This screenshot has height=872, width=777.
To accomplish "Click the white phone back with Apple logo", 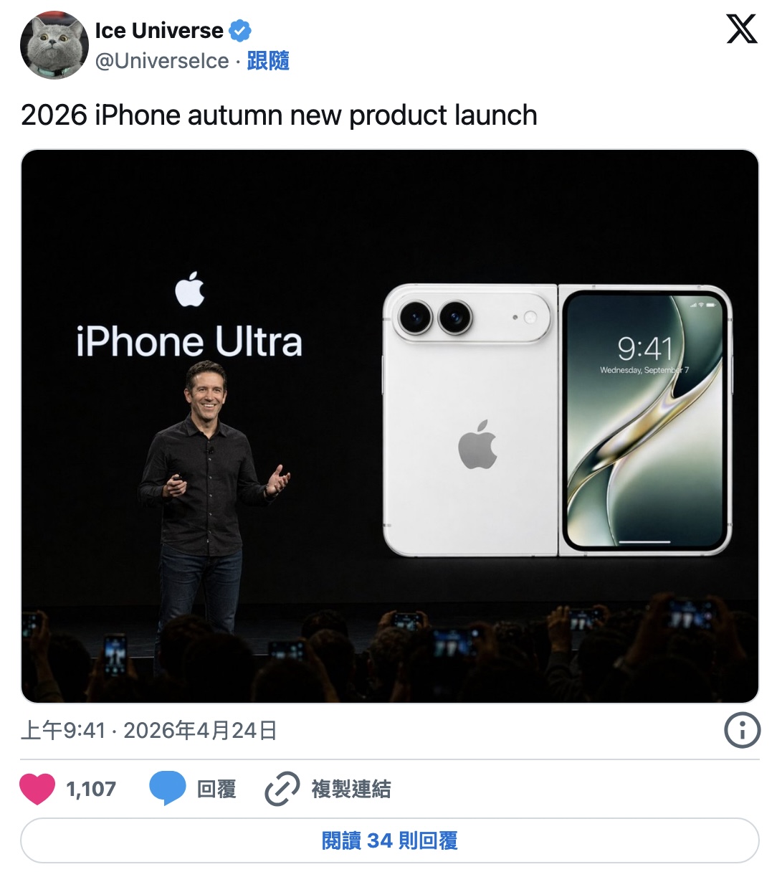I will pyautogui.click(x=470, y=420).
